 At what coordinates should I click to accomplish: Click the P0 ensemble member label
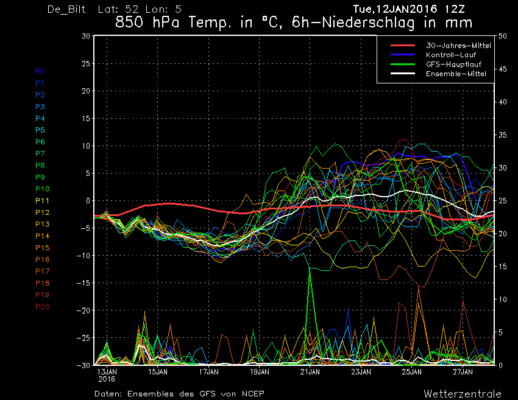[40, 71]
